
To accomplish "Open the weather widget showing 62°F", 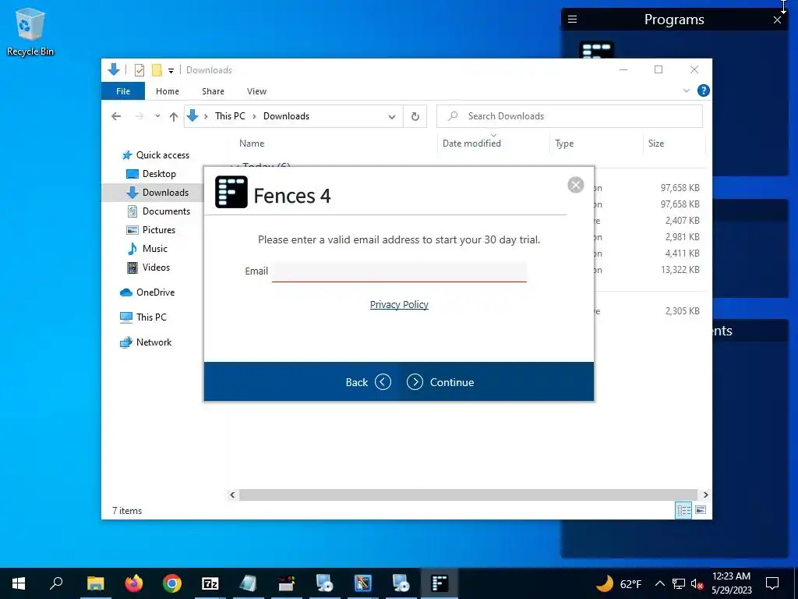I will point(618,583).
